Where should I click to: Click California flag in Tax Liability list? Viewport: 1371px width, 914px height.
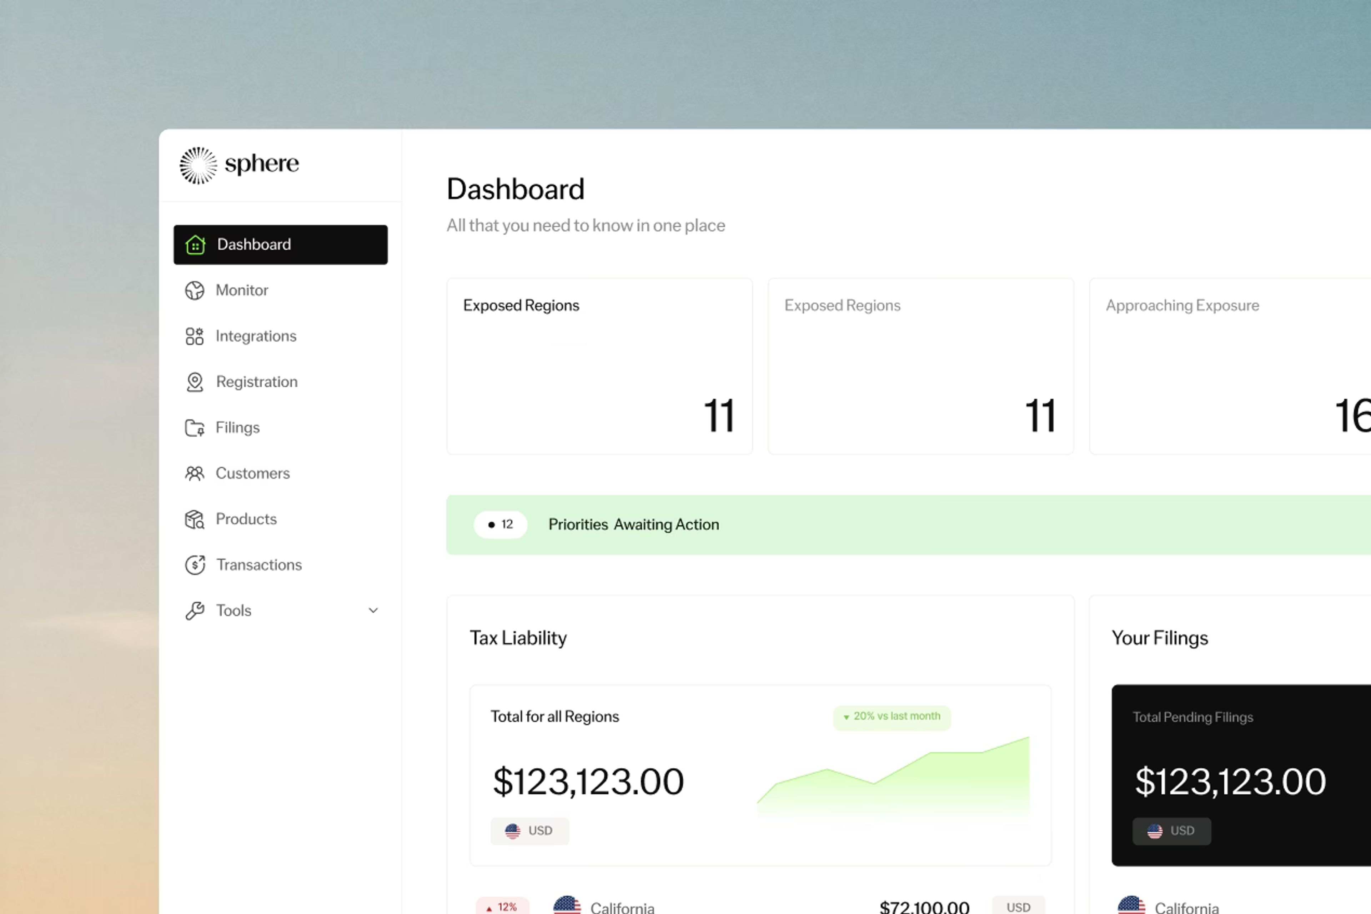[567, 905]
